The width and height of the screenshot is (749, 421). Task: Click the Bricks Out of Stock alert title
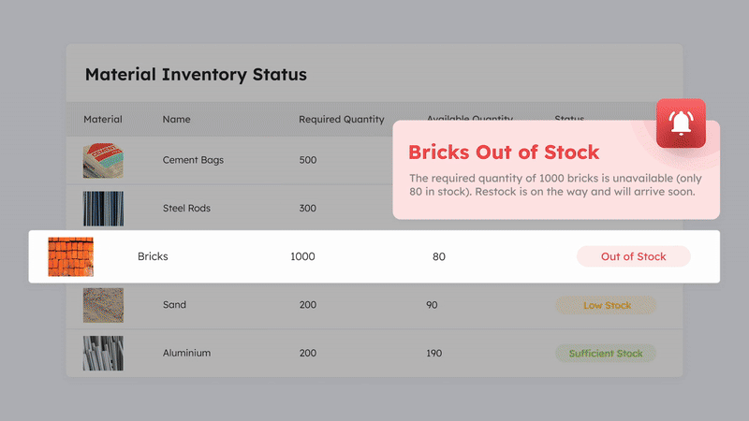click(504, 152)
